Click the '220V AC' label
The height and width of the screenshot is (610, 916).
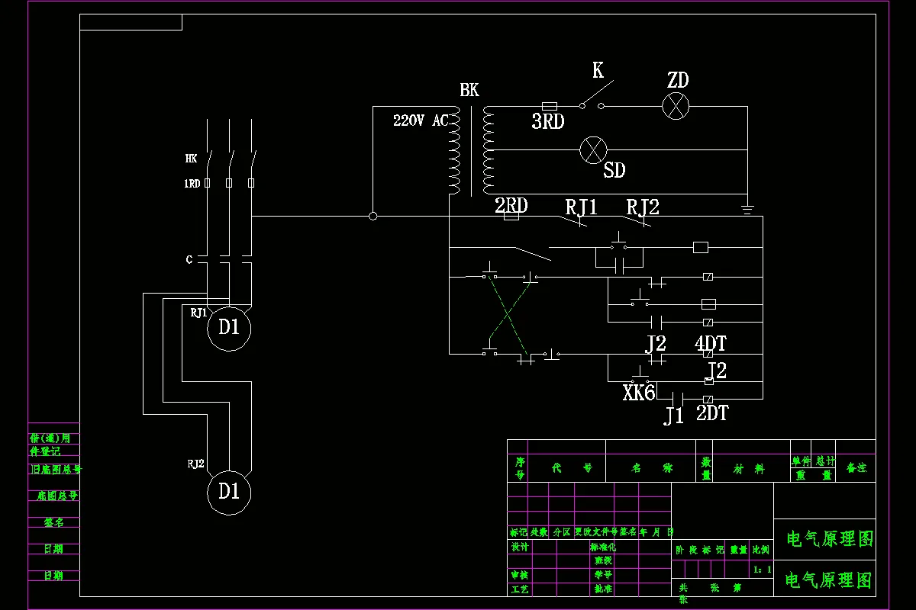[421, 120]
